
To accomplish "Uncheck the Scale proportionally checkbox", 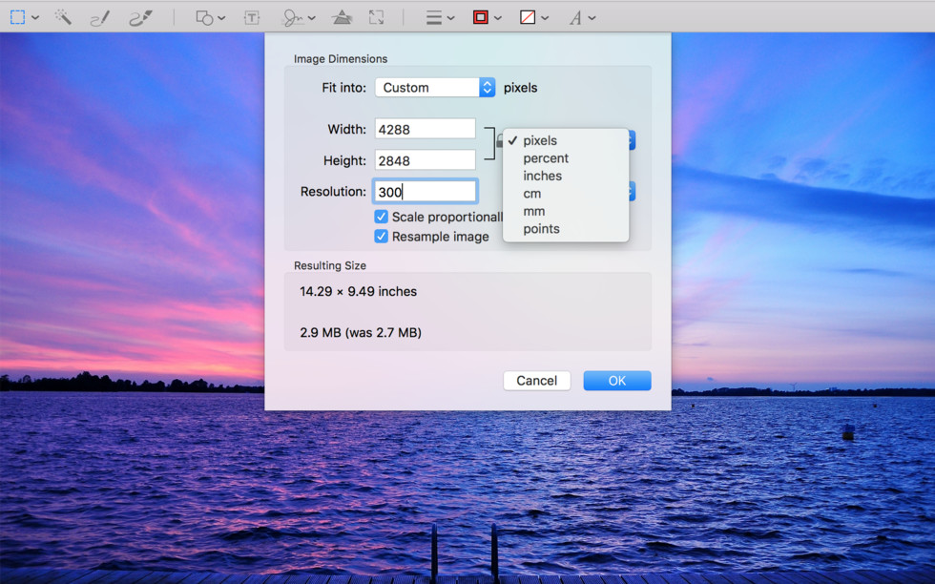I will pyautogui.click(x=382, y=217).
